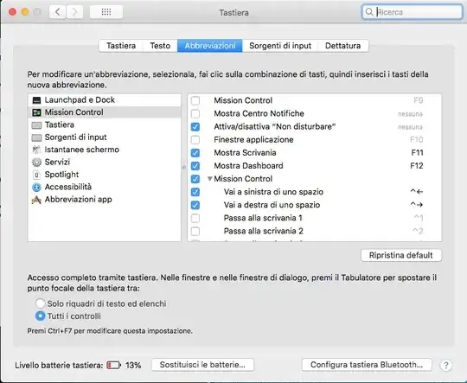Image resolution: width=467 pixels, height=383 pixels.
Task: Click the F9 shortcut for Mission Control
Action: (x=419, y=100)
